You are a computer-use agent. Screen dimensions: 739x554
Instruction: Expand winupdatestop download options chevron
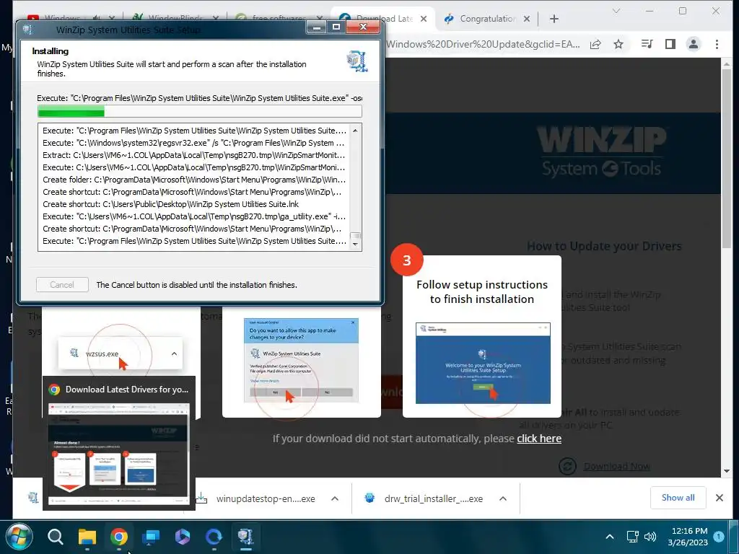(335, 498)
